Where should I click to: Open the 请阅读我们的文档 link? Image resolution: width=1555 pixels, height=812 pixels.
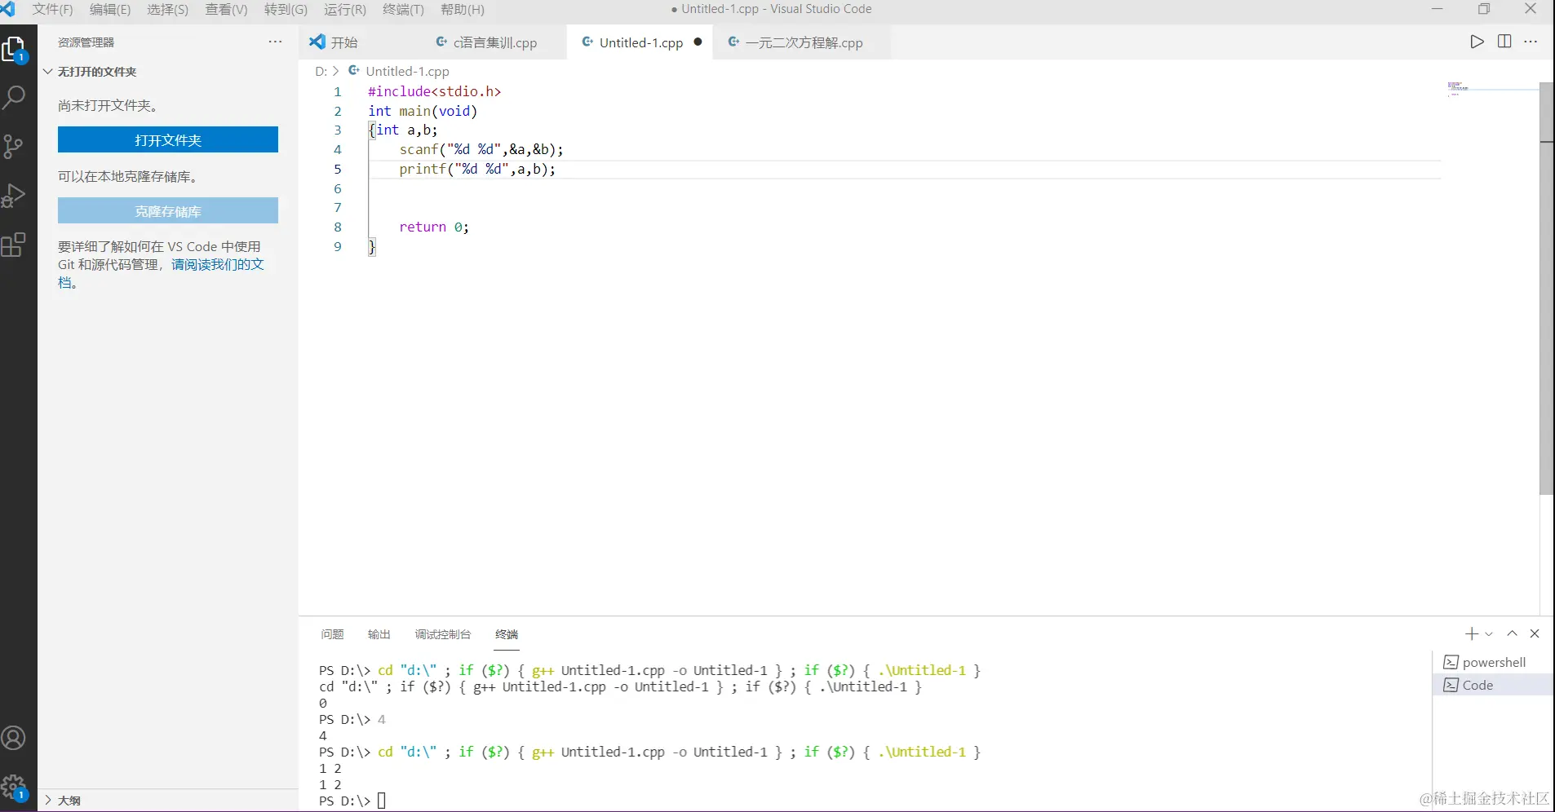pos(218,264)
